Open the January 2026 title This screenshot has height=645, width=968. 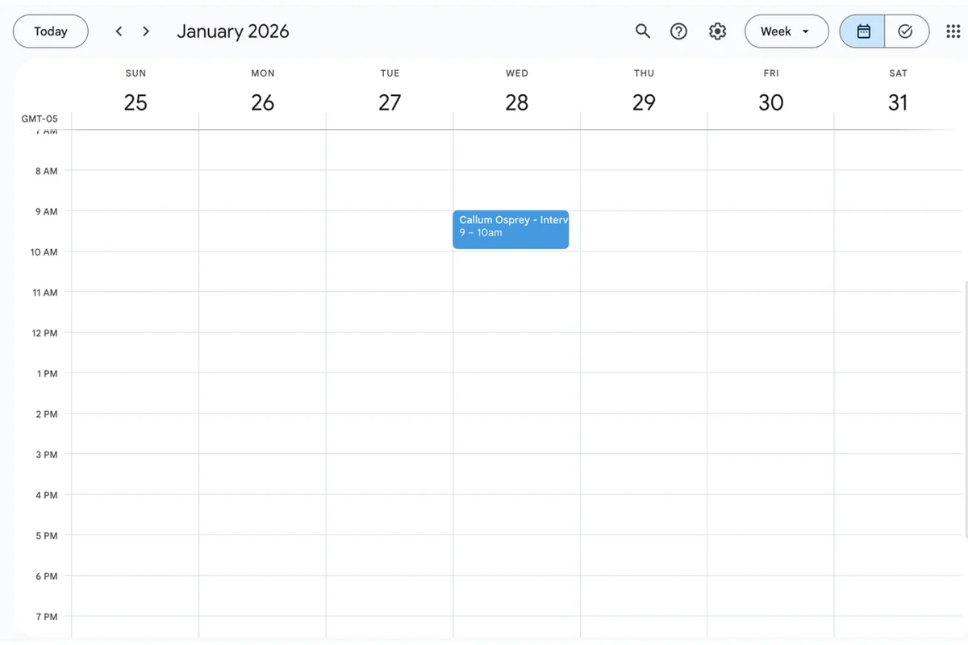click(x=232, y=31)
